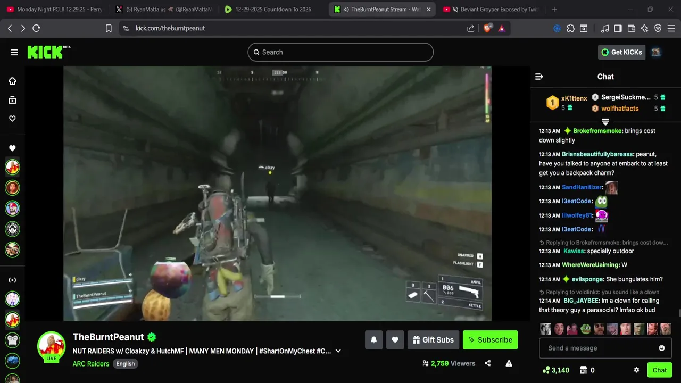Bookmark this page in the toolbar
681x383 pixels.
[109, 28]
